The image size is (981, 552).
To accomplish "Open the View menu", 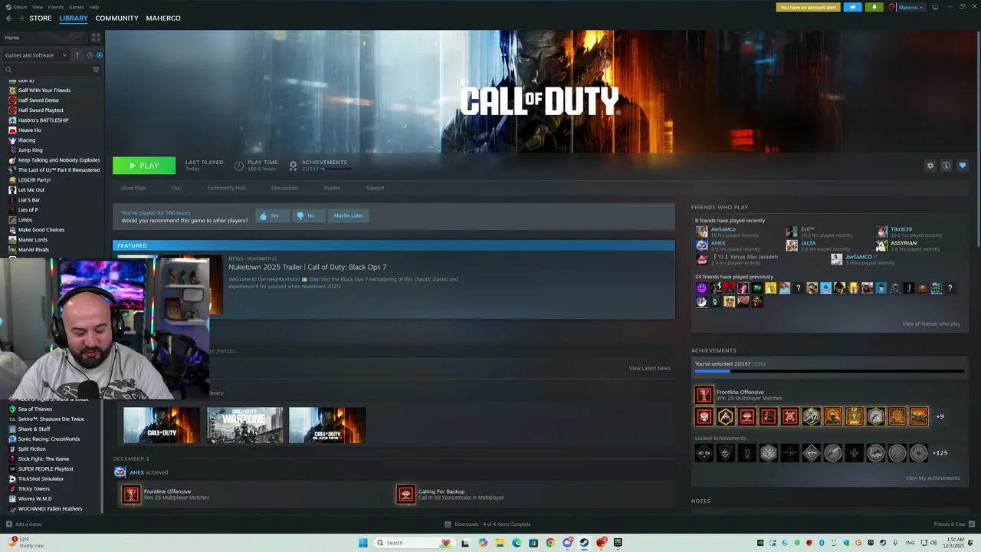I will (37, 7).
